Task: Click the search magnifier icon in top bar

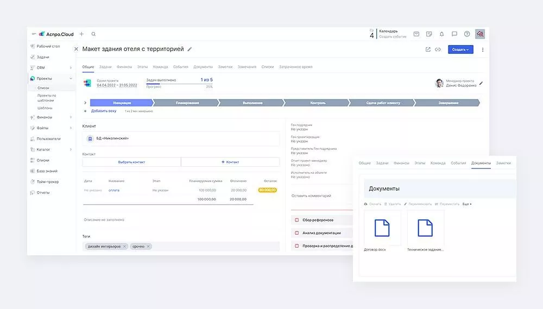Action: 93,34
